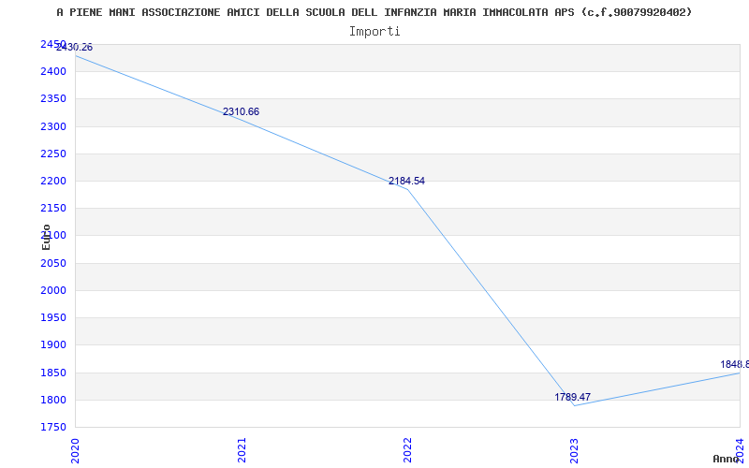Click the y-axis value 2200
The width and height of the screenshot is (749, 468).
(x=53, y=181)
